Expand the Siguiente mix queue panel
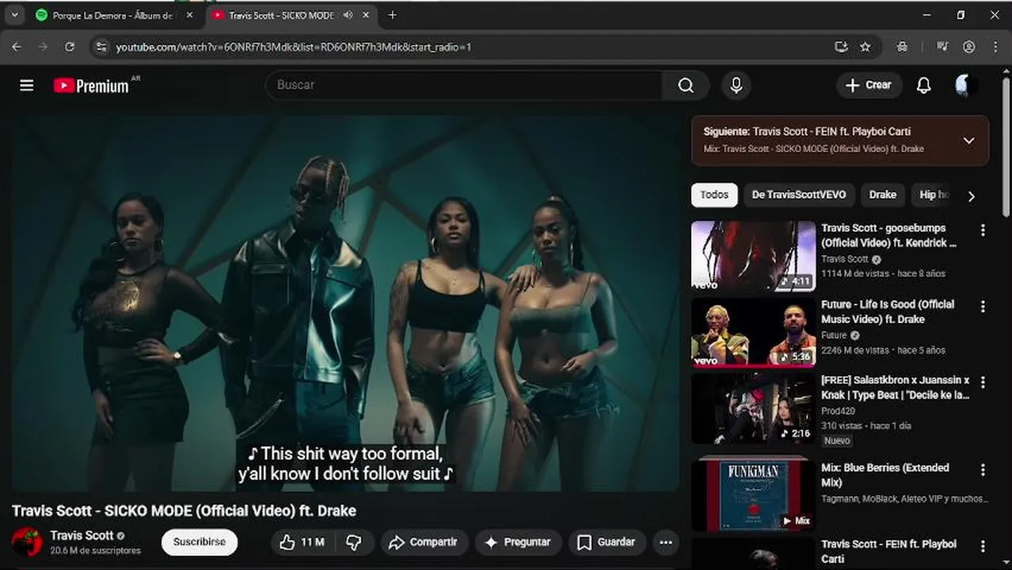The image size is (1012, 570). [x=968, y=141]
